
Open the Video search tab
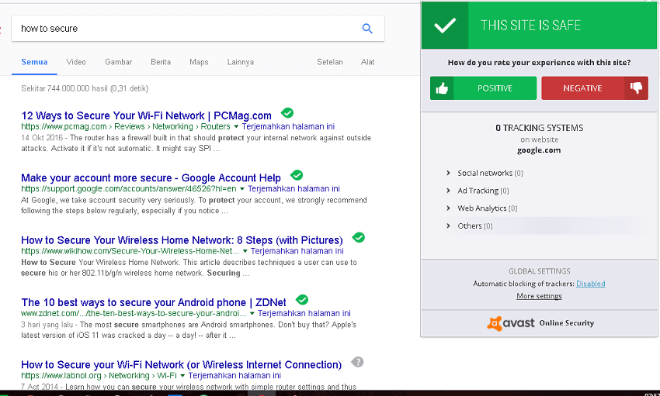tap(76, 62)
